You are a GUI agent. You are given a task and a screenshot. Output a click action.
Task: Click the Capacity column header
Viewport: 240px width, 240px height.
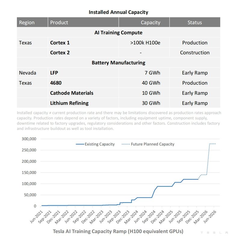[150, 23]
